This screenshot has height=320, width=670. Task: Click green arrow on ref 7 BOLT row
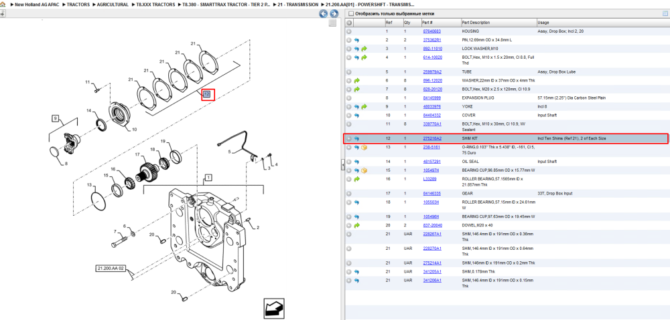(357, 90)
